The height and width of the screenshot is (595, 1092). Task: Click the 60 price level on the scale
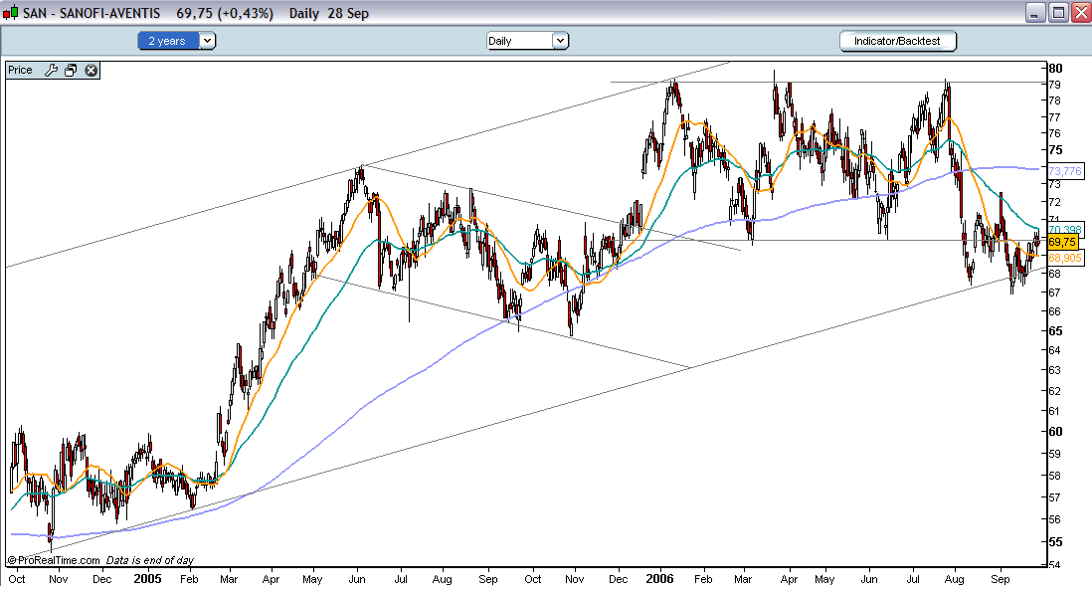tap(1056, 431)
